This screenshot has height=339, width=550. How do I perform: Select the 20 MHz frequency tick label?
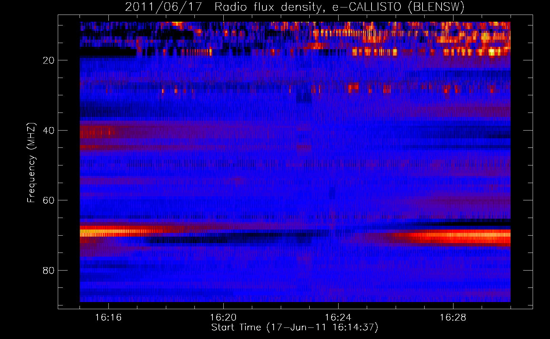(x=49, y=60)
